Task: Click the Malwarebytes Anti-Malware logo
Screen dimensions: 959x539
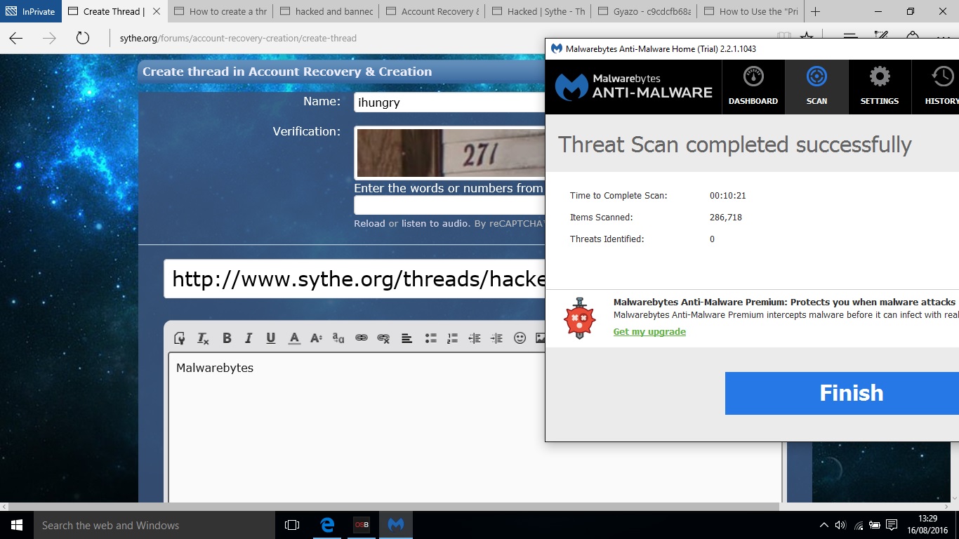Action: tap(633, 87)
